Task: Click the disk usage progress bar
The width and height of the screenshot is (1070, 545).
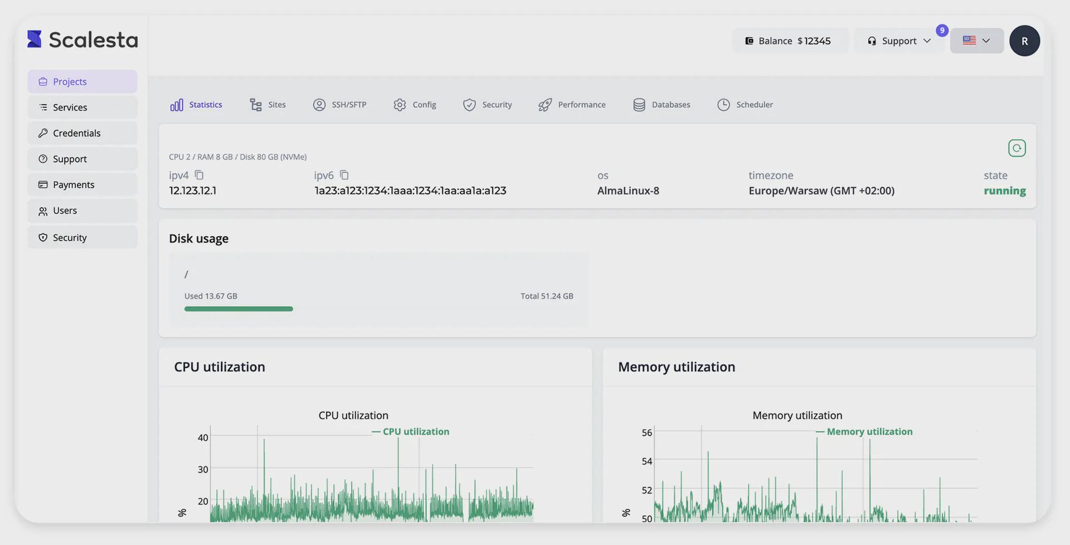Action: point(239,309)
